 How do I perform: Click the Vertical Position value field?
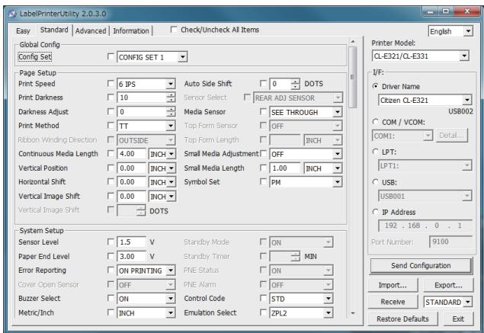click(132, 168)
